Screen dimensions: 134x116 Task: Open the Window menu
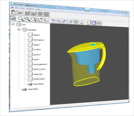(x=30, y=8)
